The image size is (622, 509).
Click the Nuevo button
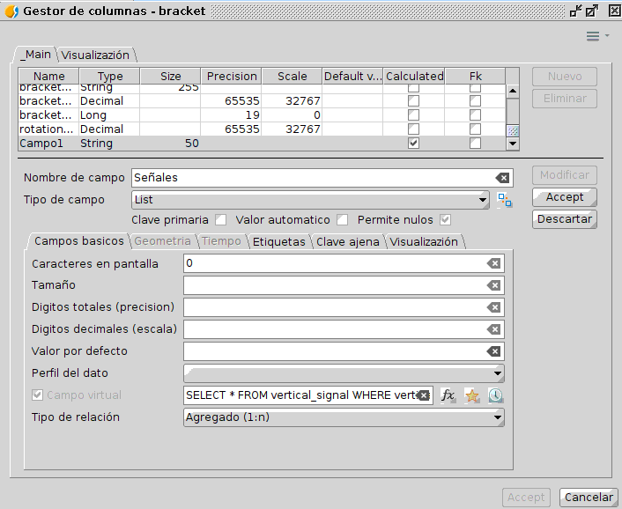coord(565,76)
